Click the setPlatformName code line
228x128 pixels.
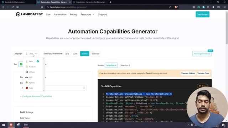click(x=134, y=97)
